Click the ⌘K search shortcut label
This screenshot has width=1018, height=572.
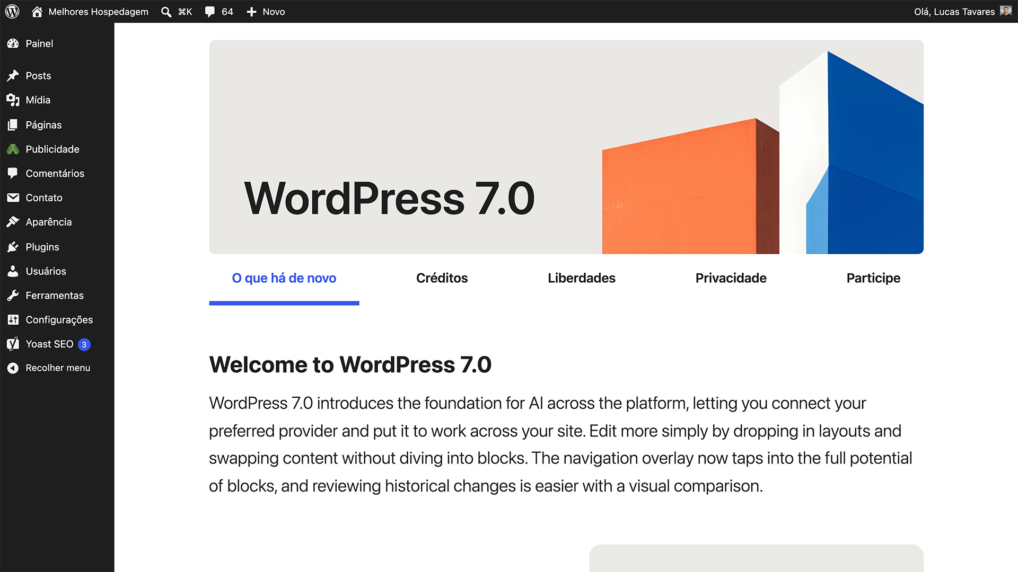click(x=185, y=12)
